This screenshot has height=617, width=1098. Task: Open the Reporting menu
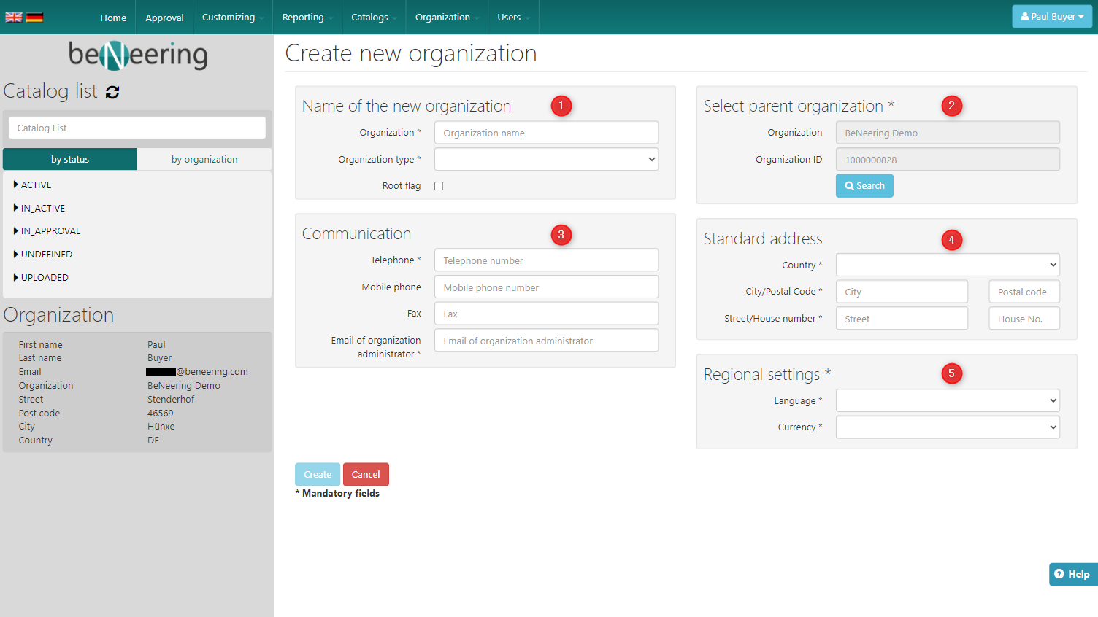tap(307, 18)
